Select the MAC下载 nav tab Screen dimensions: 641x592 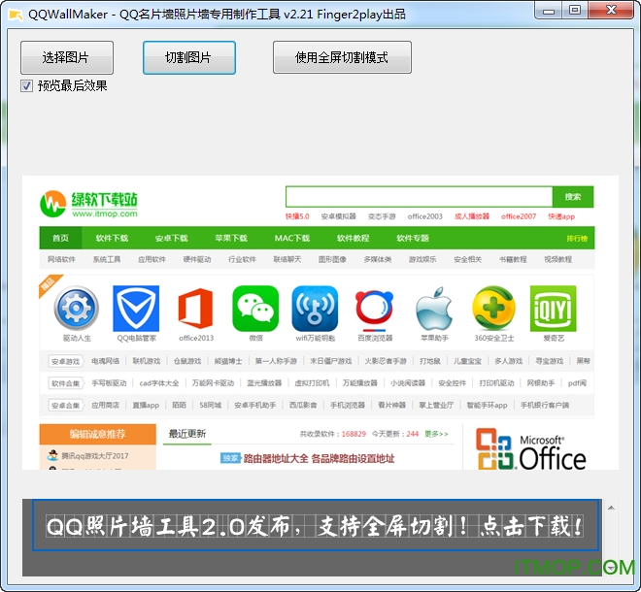pyautogui.click(x=292, y=238)
